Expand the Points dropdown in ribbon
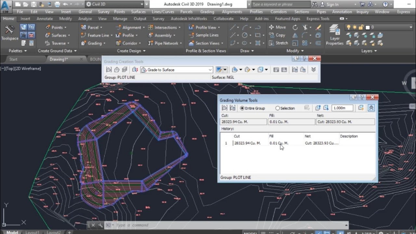This screenshot has height=234, width=416. (x=65, y=28)
